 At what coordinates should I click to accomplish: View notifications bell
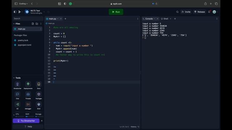click(x=209, y=12)
